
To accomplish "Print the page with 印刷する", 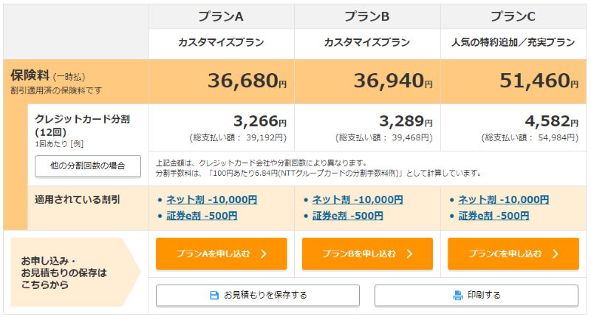I will 476,295.
